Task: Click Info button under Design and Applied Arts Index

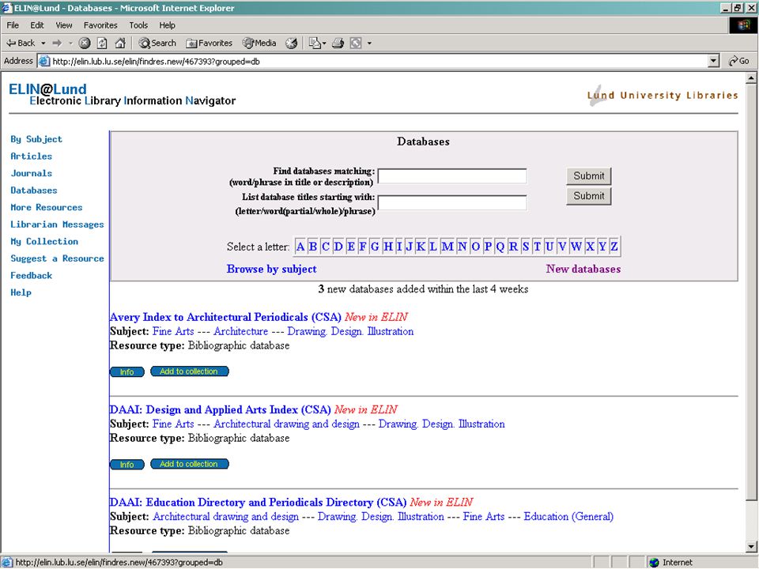Action: pyautogui.click(x=126, y=465)
